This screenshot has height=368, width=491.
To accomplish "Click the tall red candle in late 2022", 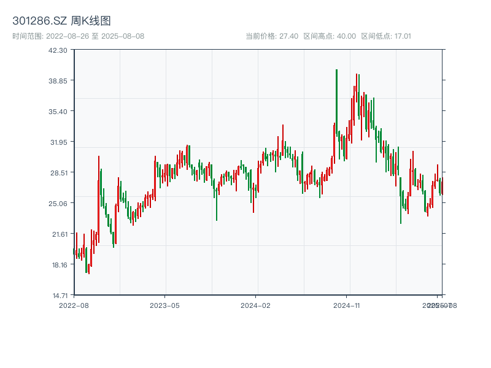I will coord(98,196).
